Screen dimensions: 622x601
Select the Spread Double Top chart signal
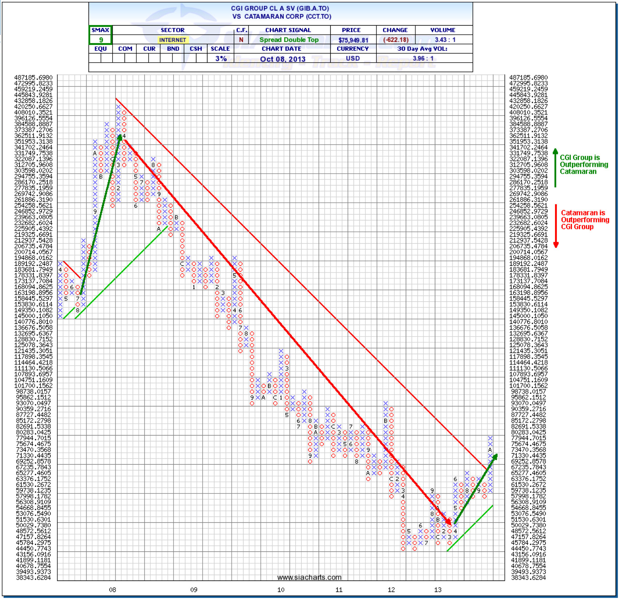pyautogui.click(x=289, y=40)
